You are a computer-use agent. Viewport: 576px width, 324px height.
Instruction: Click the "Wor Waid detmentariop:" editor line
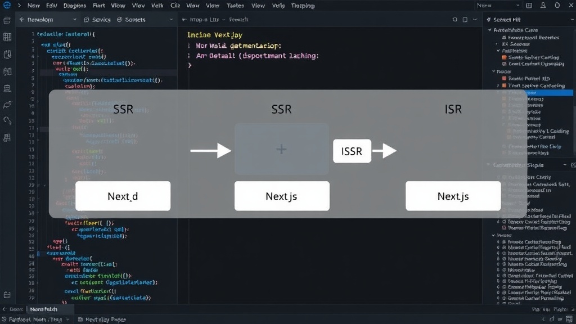(238, 46)
